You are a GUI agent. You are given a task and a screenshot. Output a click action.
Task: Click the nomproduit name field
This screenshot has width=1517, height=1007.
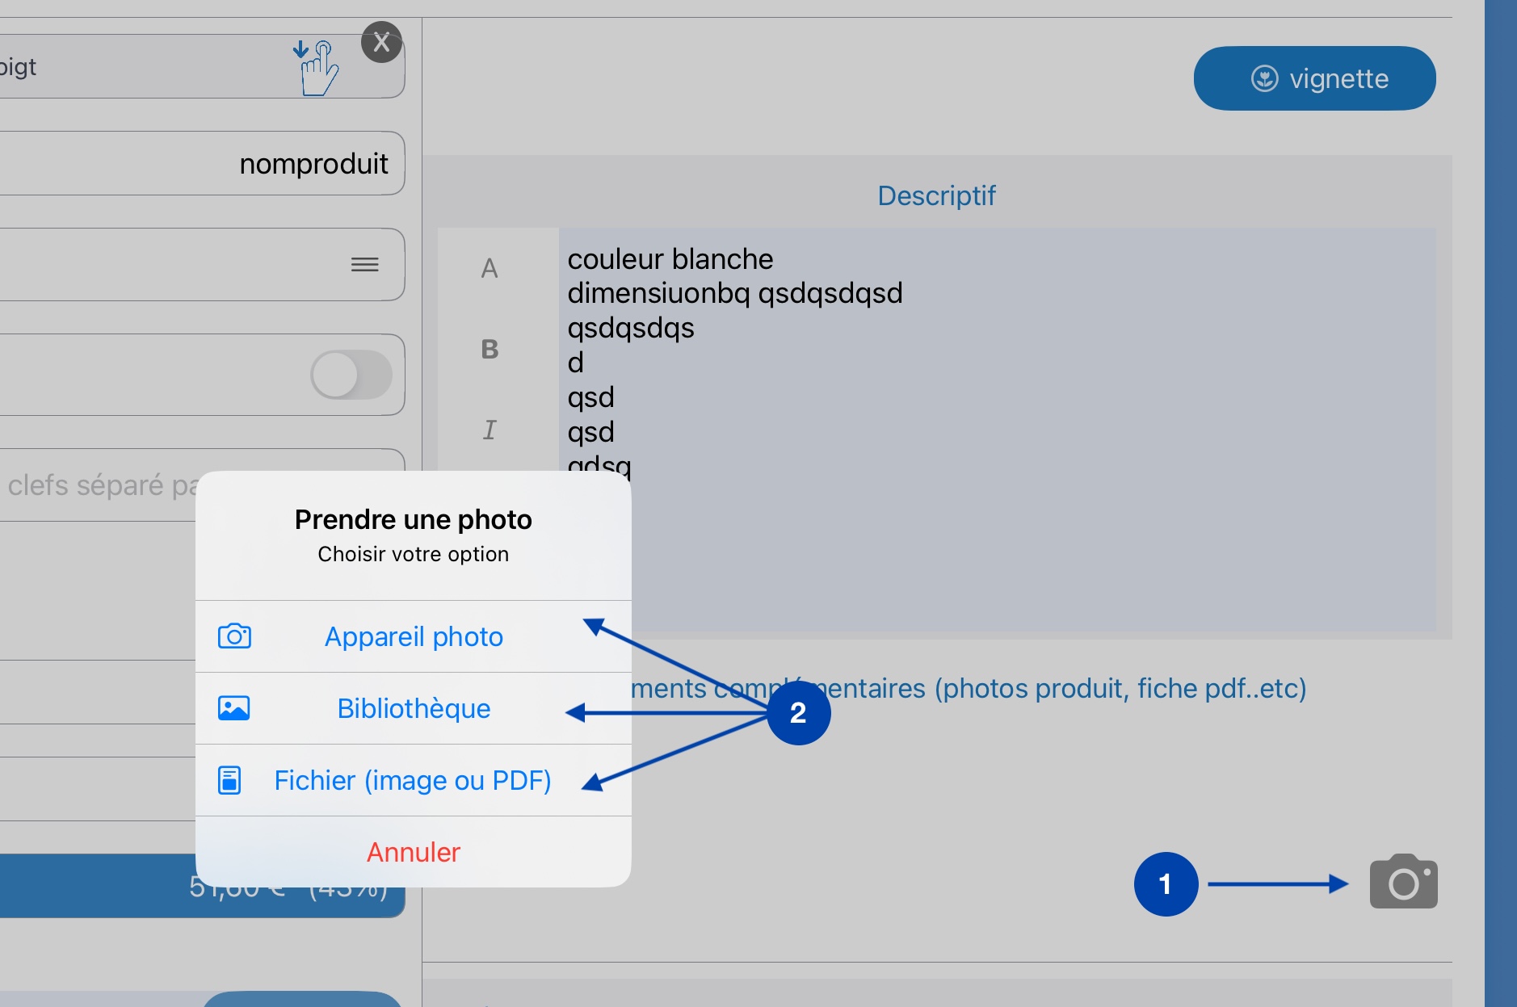tap(202, 163)
